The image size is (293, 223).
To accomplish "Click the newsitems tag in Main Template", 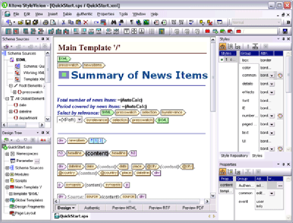I will click(94, 65).
